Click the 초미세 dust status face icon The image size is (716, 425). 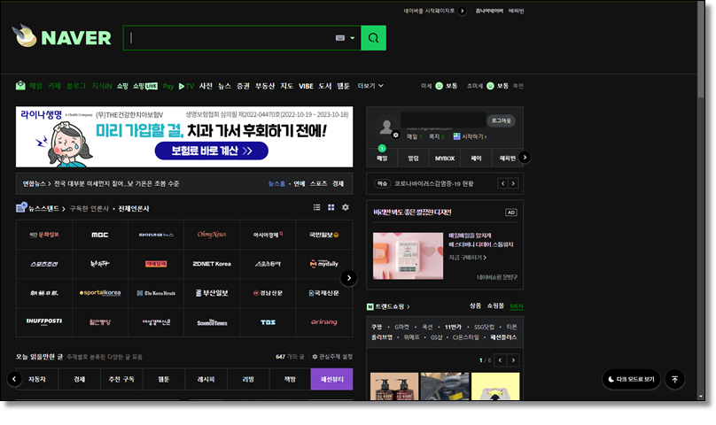(x=490, y=86)
